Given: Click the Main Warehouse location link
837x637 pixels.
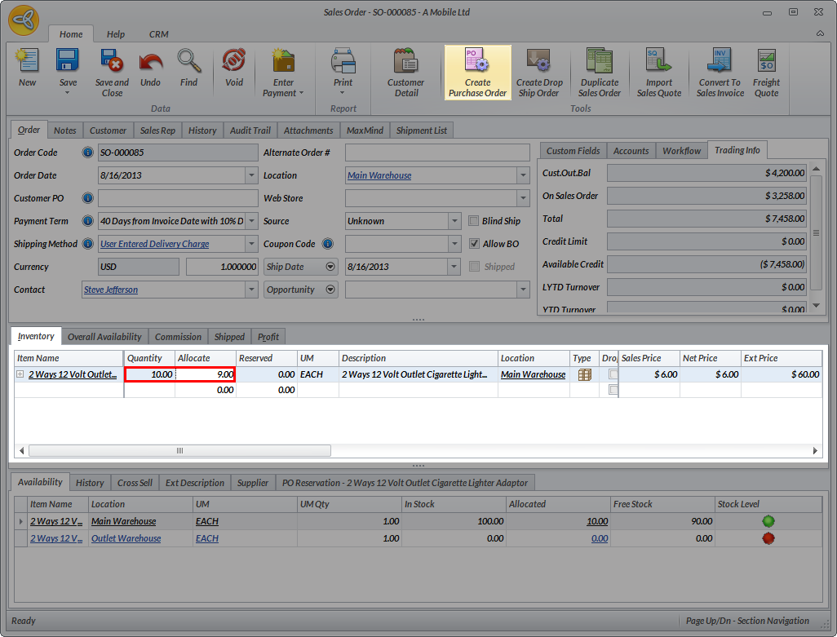Looking at the screenshot, I should click(x=379, y=175).
